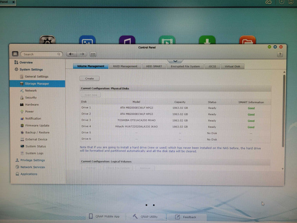297x223 pixels.
Task: Click the magnifier icon in Search box
Action: 59,54
